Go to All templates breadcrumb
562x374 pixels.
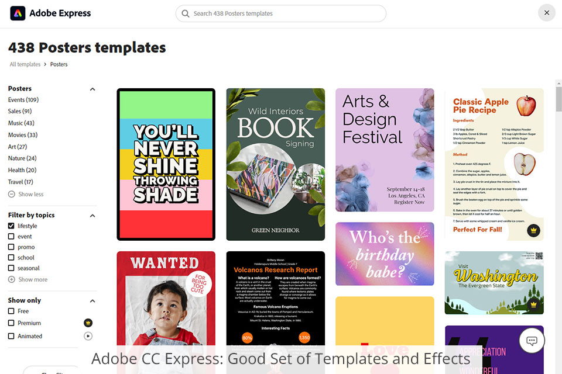coord(25,64)
